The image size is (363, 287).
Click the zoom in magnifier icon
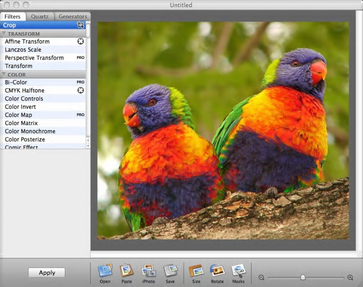(350, 277)
